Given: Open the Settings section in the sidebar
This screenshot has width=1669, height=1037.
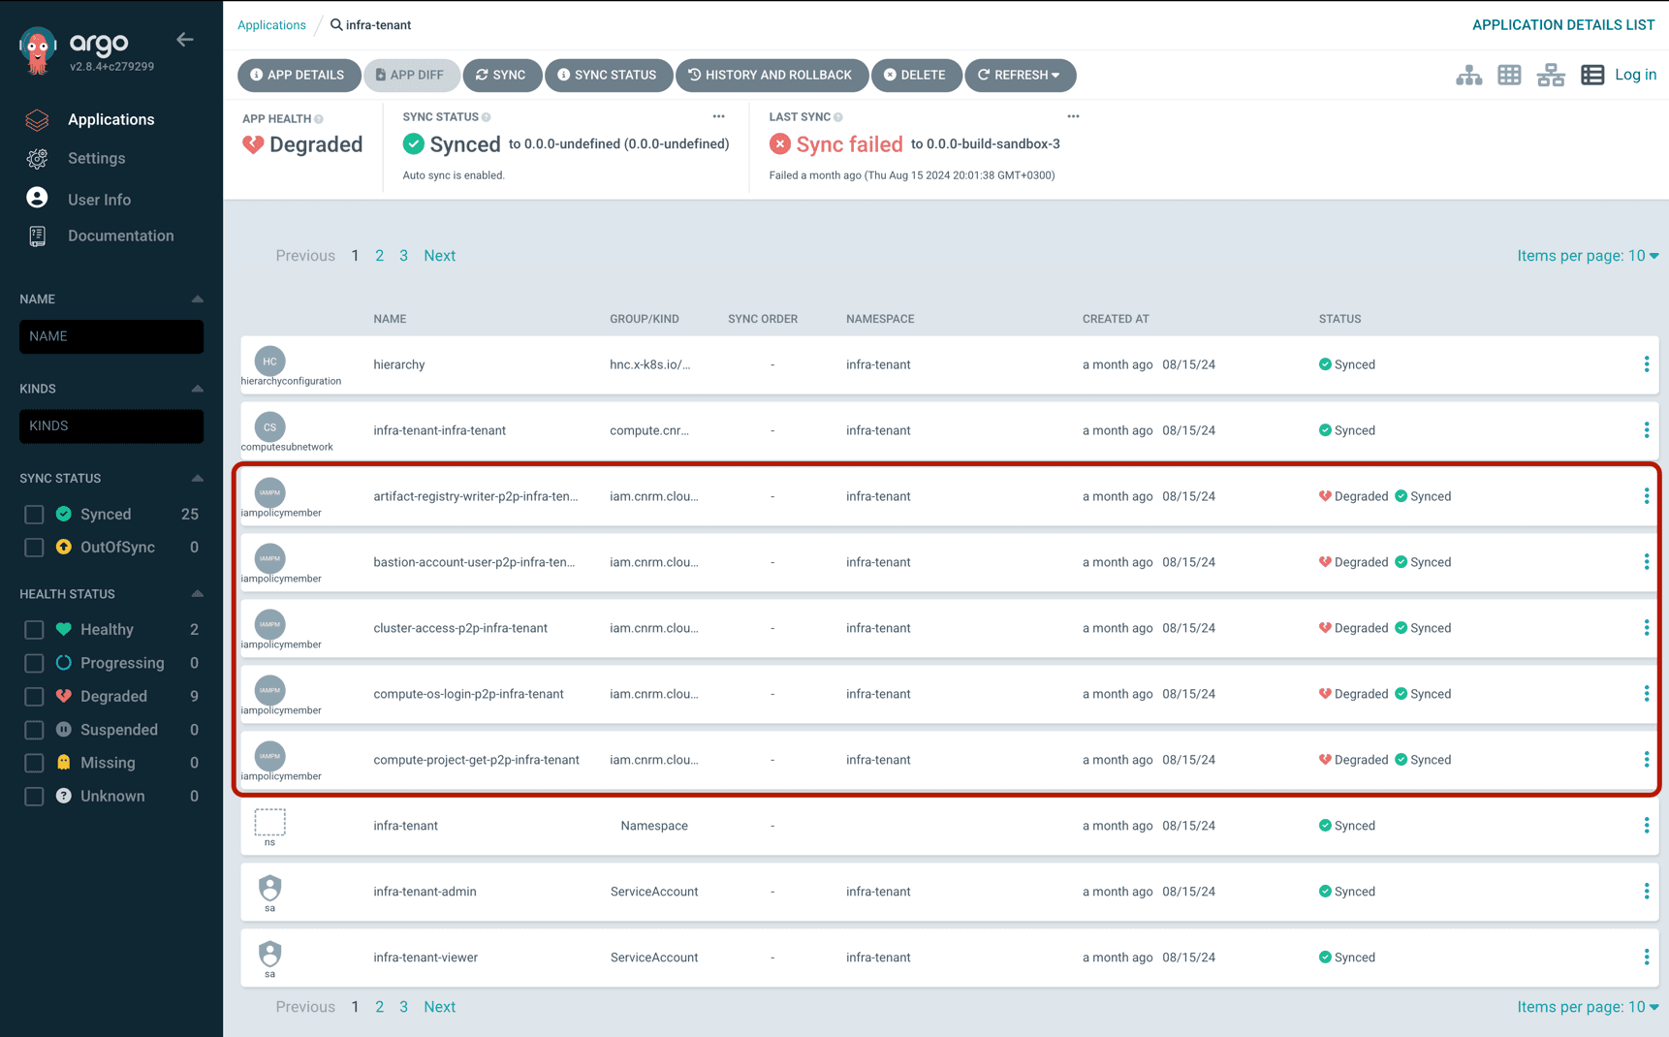Looking at the screenshot, I should coord(96,158).
